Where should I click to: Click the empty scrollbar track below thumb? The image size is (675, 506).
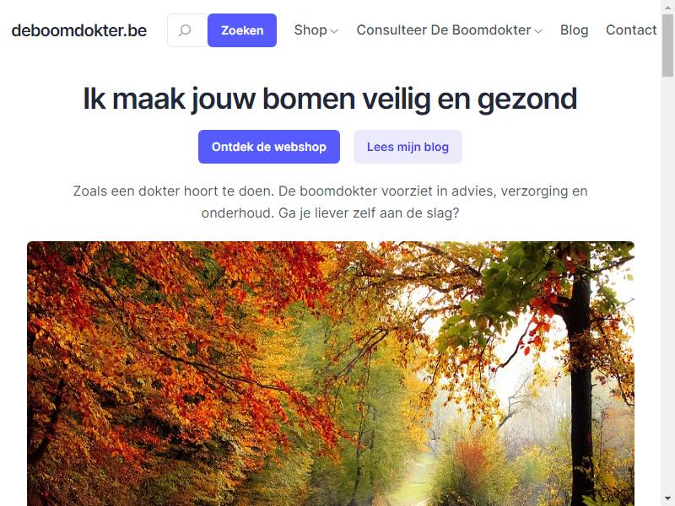[x=667, y=284]
